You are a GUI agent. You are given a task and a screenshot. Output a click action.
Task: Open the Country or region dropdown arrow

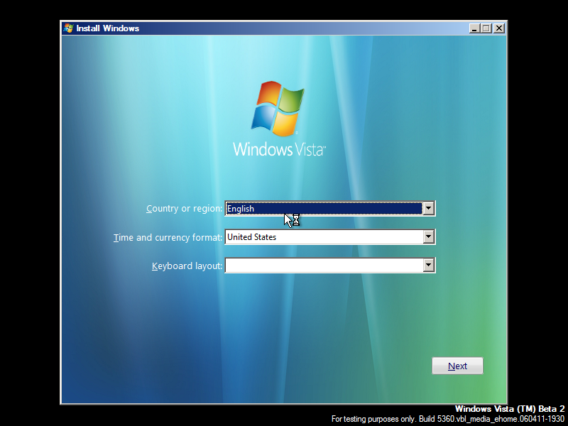pos(429,208)
